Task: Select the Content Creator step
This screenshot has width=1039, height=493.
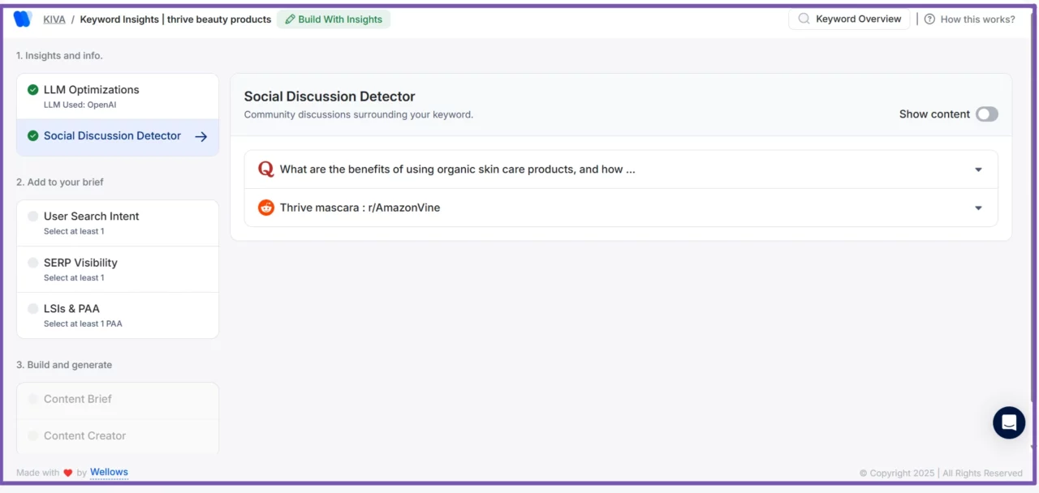Action: tap(84, 435)
